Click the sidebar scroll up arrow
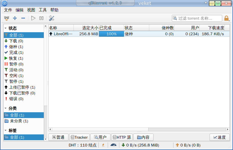The width and height of the screenshot is (233, 150). (x=46, y=26)
